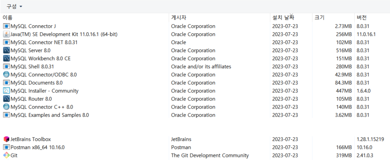Click version value 1.6.4.0
The width and height of the screenshot is (390, 162).
pos(363,91)
